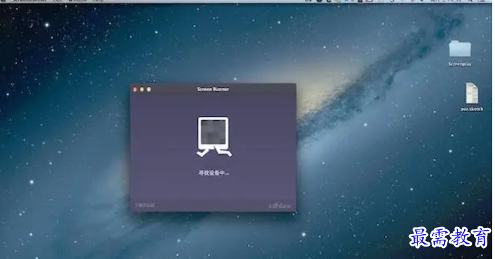Zoom the Screen Runner window with the green button
This screenshot has width=495, height=259.
click(x=149, y=90)
